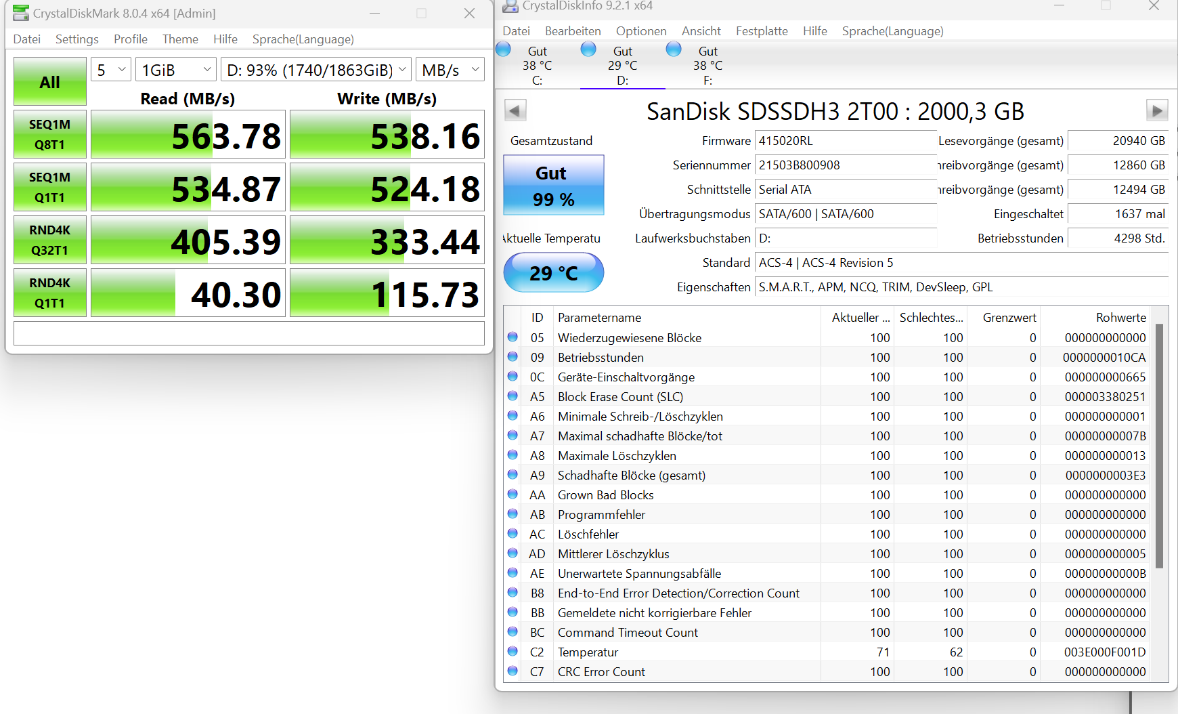Viewport: 1178px width, 714px height.
Task: Open the test size dropdown showing 1GiB
Action: (x=176, y=70)
